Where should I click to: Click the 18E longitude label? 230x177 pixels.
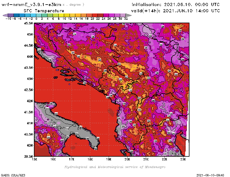tap(90, 159)
